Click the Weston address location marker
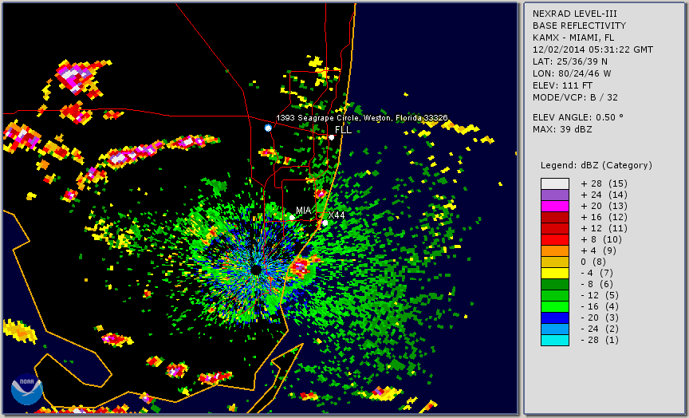This screenshot has height=418, width=689. [x=268, y=128]
